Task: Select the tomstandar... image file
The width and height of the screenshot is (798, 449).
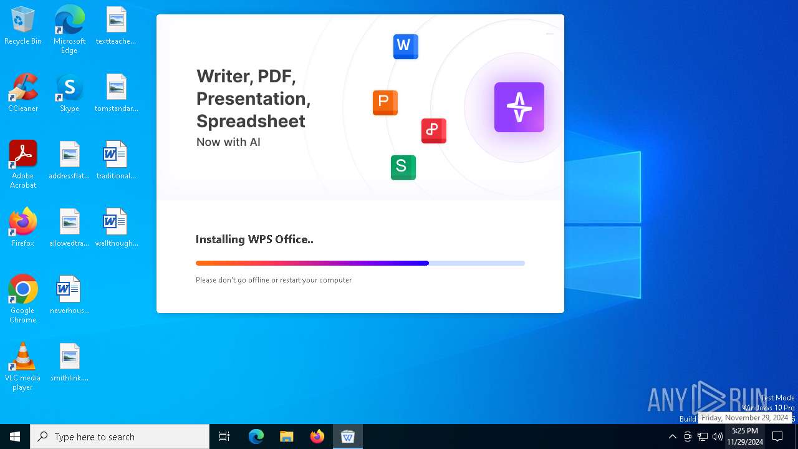Action: tap(116, 94)
